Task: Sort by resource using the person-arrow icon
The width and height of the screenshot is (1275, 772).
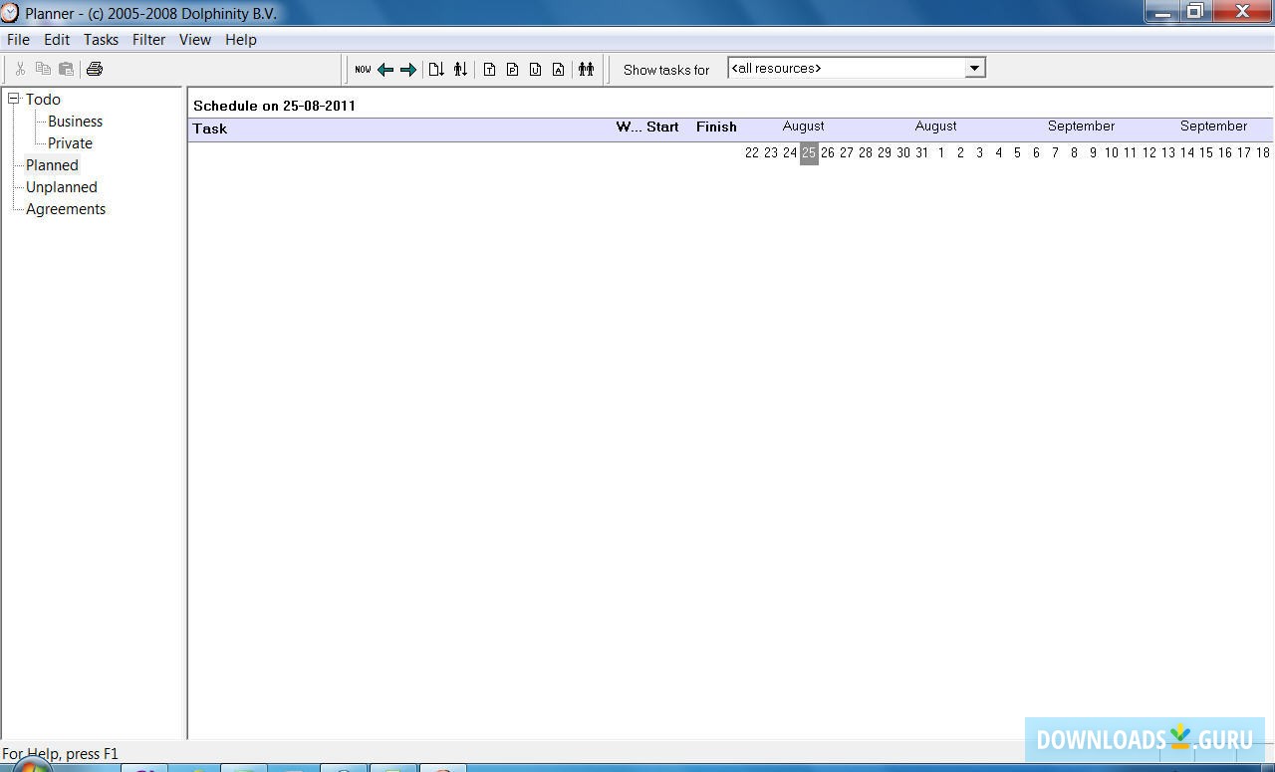Action: click(x=460, y=70)
